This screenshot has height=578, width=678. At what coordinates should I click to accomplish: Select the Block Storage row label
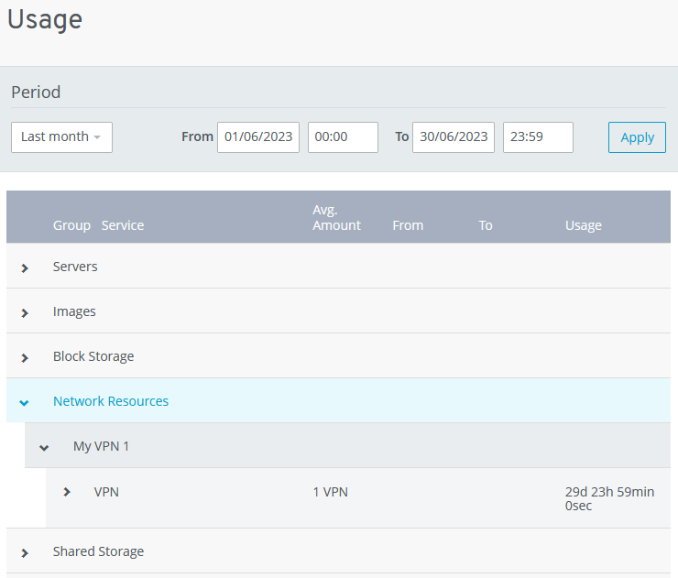coord(93,356)
